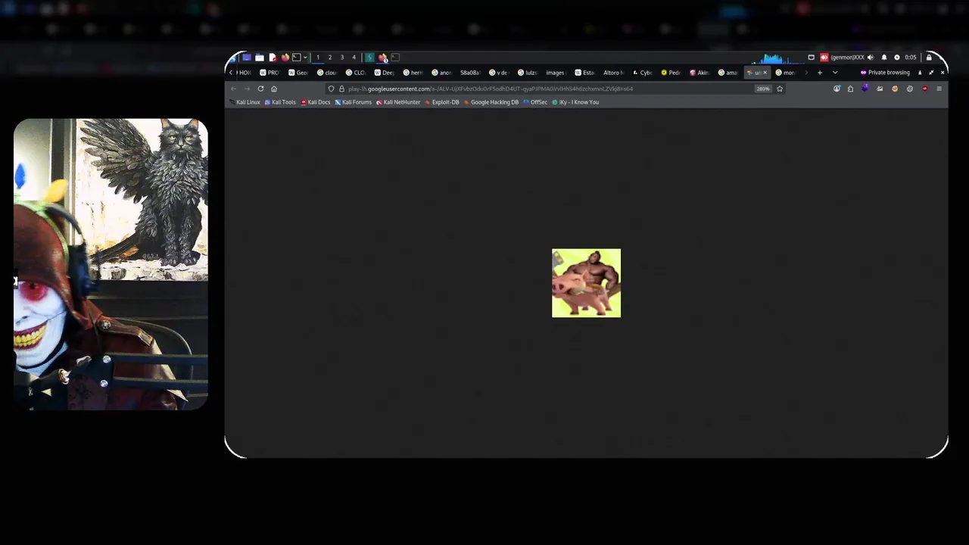Open the Firefox hamburger menu
The height and width of the screenshot is (545, 969).
(939, 89)
